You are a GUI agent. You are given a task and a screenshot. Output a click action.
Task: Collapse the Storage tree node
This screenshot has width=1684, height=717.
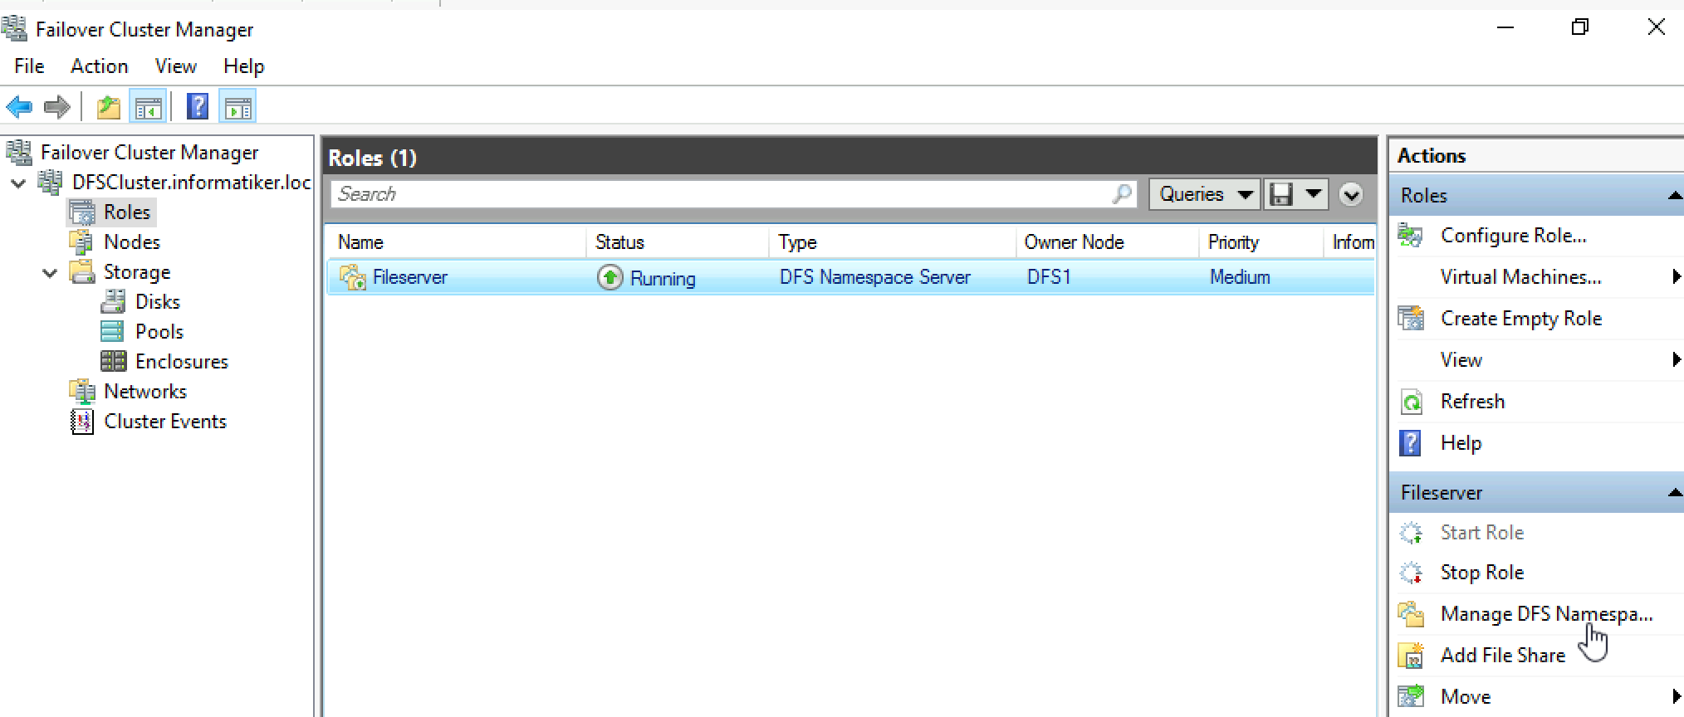[50, 272]
